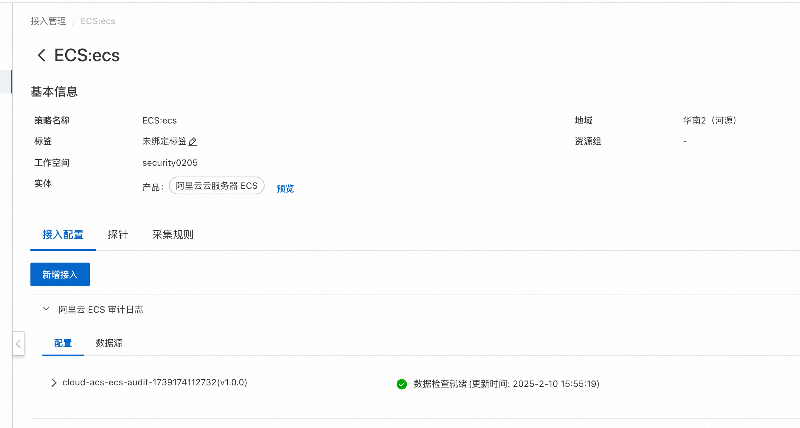
Task: Click the 数据检查就绪 status text
Action: 440,384
